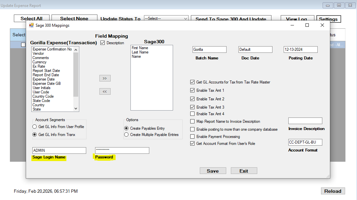Select Get GL Info From Tranx option

tap(35, 135)
